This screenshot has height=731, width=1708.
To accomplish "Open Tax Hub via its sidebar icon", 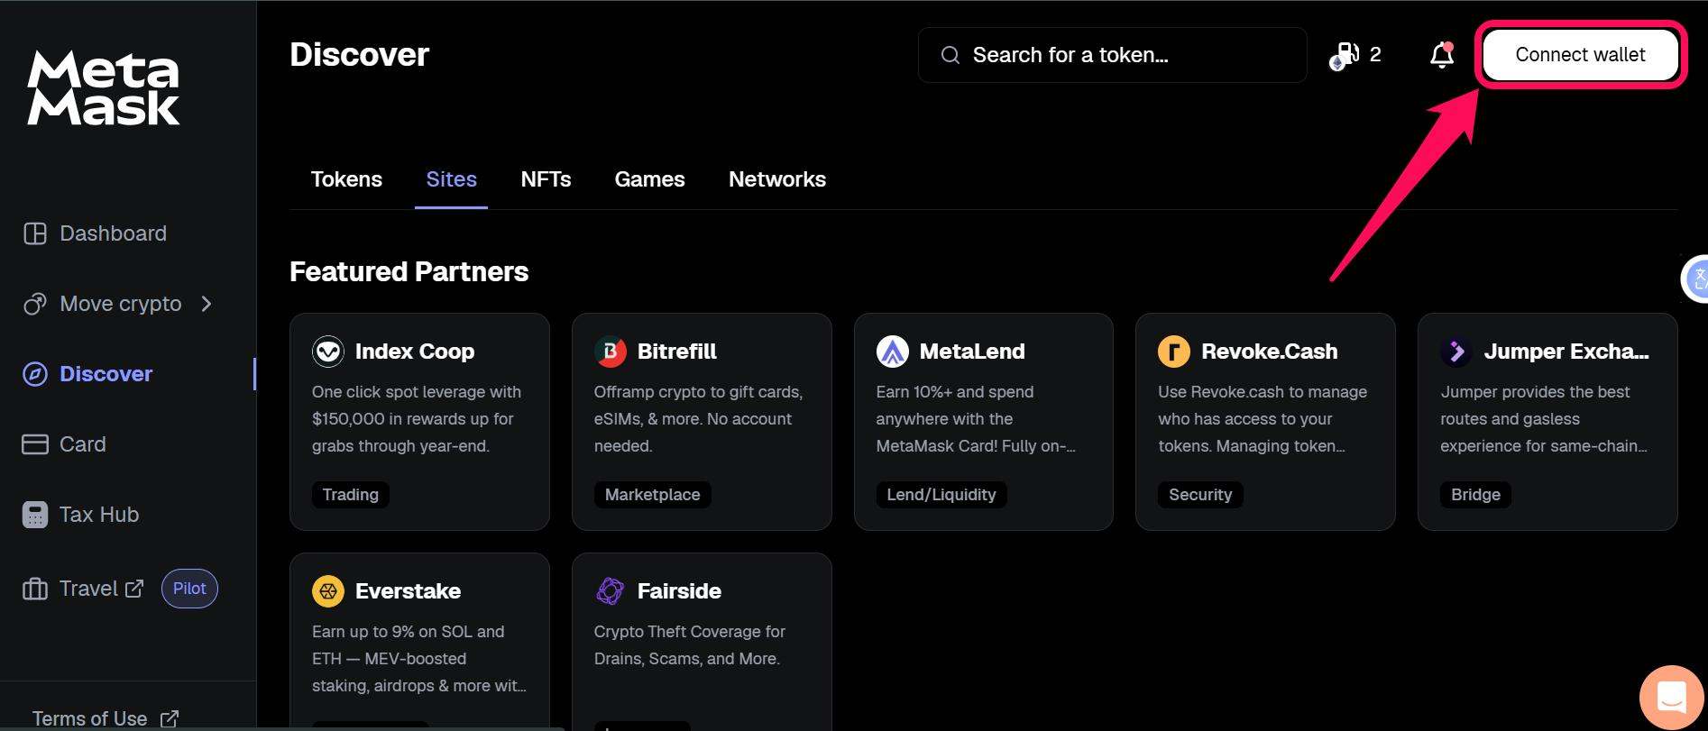I will (34, 514).
